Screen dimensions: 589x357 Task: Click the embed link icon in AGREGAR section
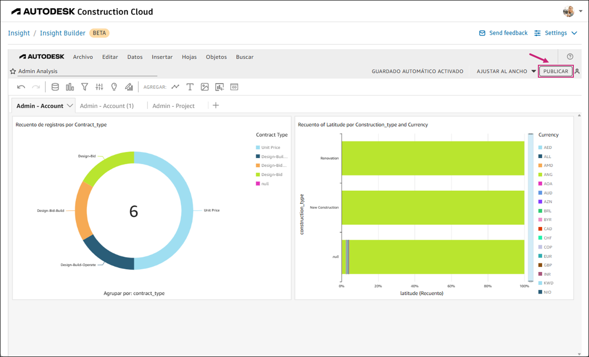[234, 86]
